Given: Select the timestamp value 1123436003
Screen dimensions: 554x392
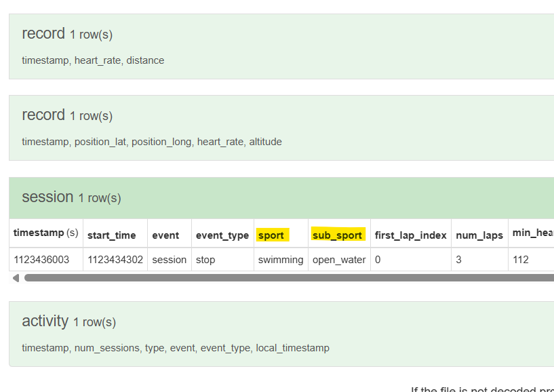Looking at the screenshot, I should (41, 260).
